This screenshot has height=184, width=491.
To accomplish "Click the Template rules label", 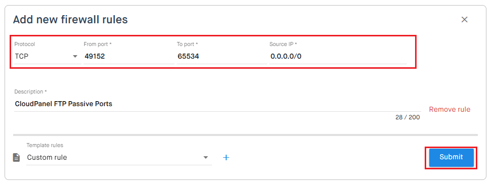I will 45,145.
